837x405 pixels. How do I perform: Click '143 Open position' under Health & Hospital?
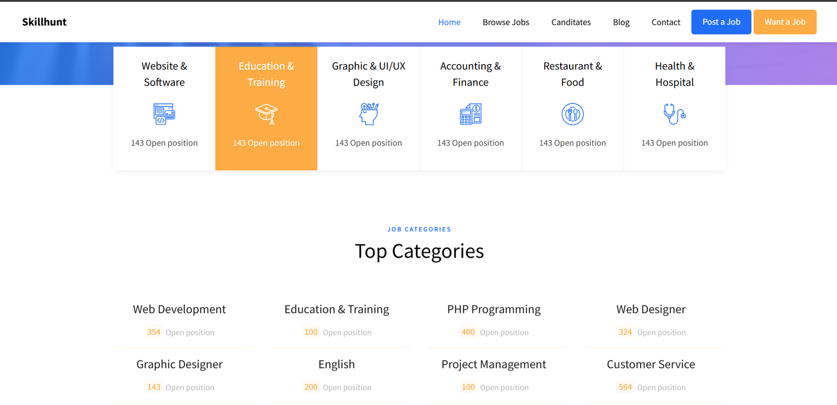click(x=675, y=143)
